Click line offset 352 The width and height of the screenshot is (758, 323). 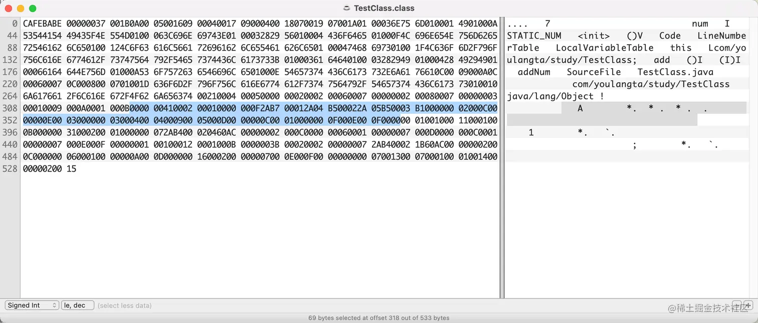[11, 120]
